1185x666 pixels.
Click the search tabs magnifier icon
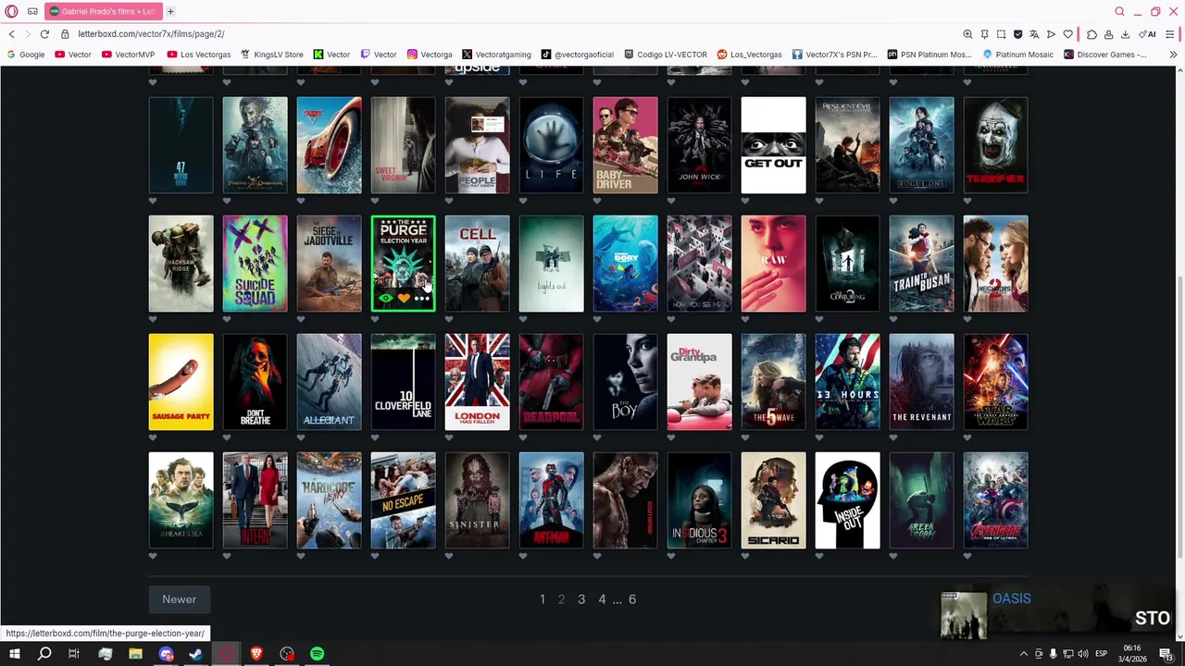point(1119,11)
